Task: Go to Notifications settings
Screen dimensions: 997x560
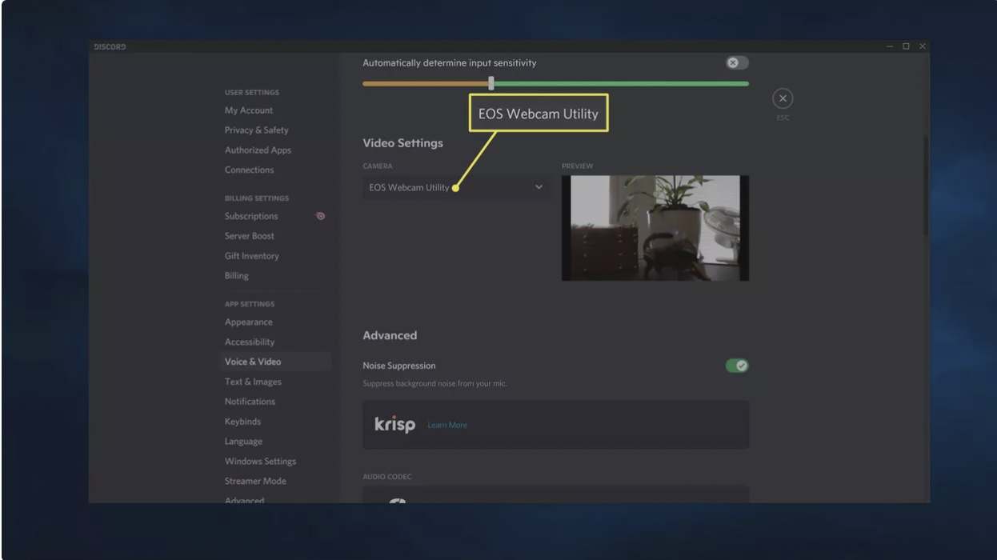Action: pyautogui.click(x=250, y=402)
